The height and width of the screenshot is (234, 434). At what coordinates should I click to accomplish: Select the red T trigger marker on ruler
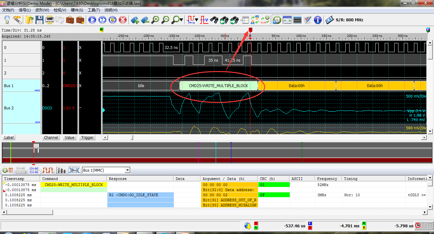coord(250,30)
